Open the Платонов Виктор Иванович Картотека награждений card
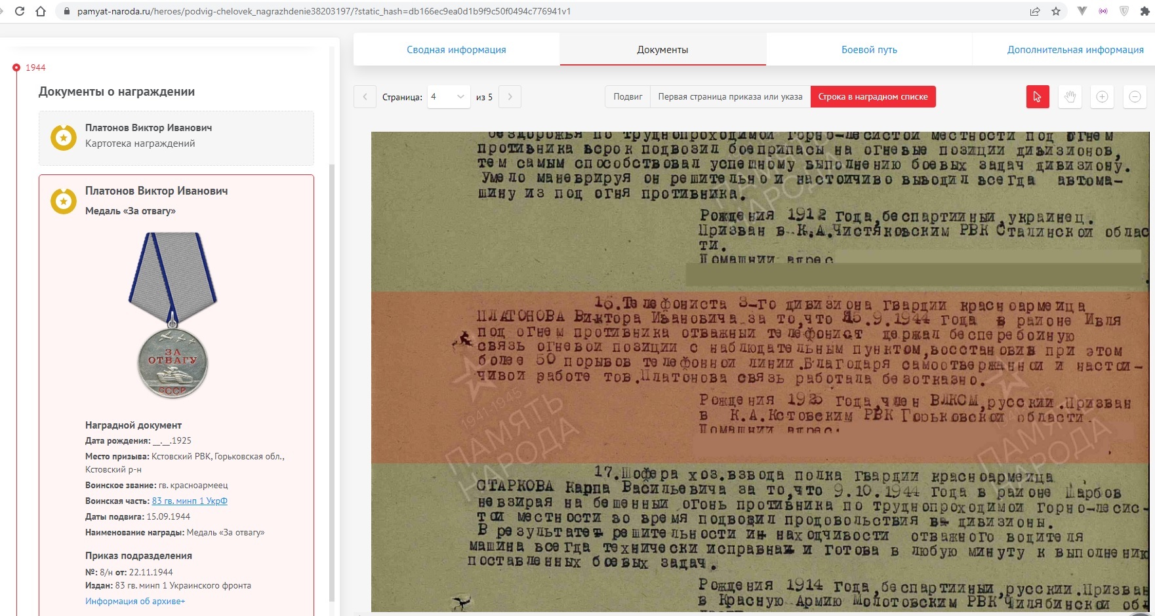The height and width of the screenshot is (616, 1155). click(x=176, y=138)
